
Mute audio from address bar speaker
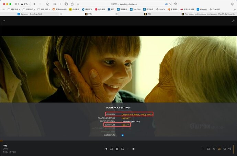tap(166, 4)
